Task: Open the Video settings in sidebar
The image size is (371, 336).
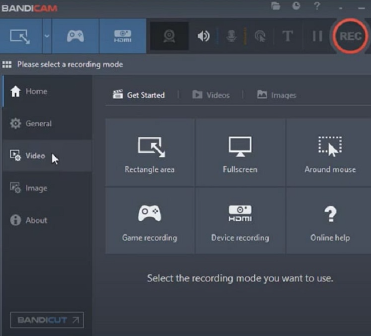Action: 35,156
